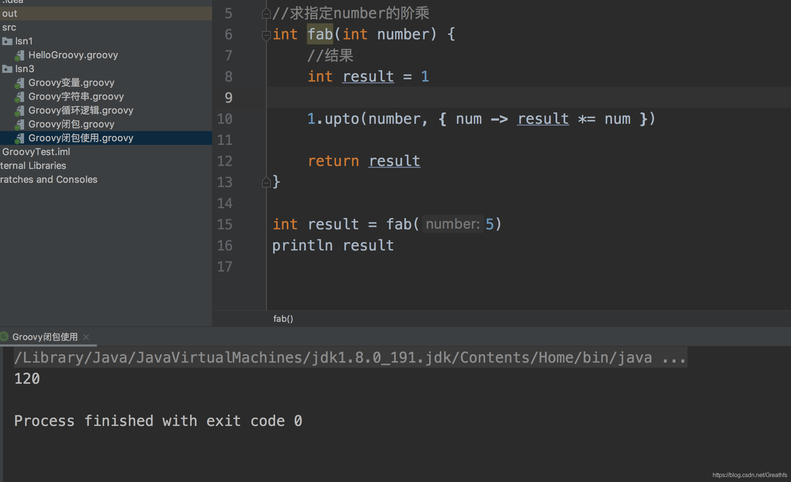791x482 pixels.
Task: Click the out directory in project tree
Action: click(9, 13)
